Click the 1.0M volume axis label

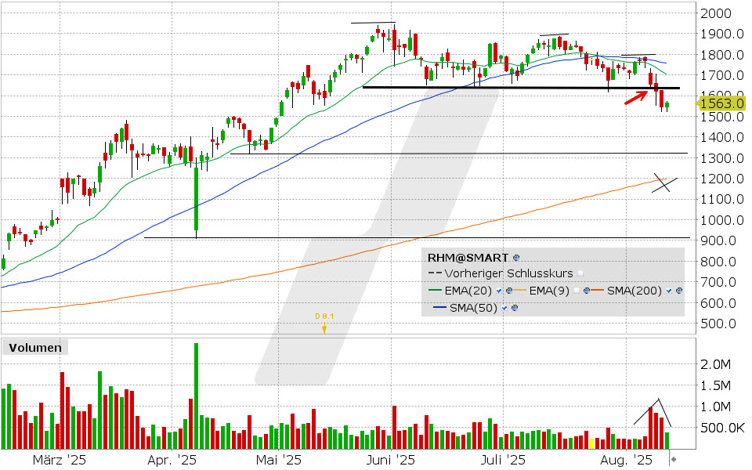point(715,407)
